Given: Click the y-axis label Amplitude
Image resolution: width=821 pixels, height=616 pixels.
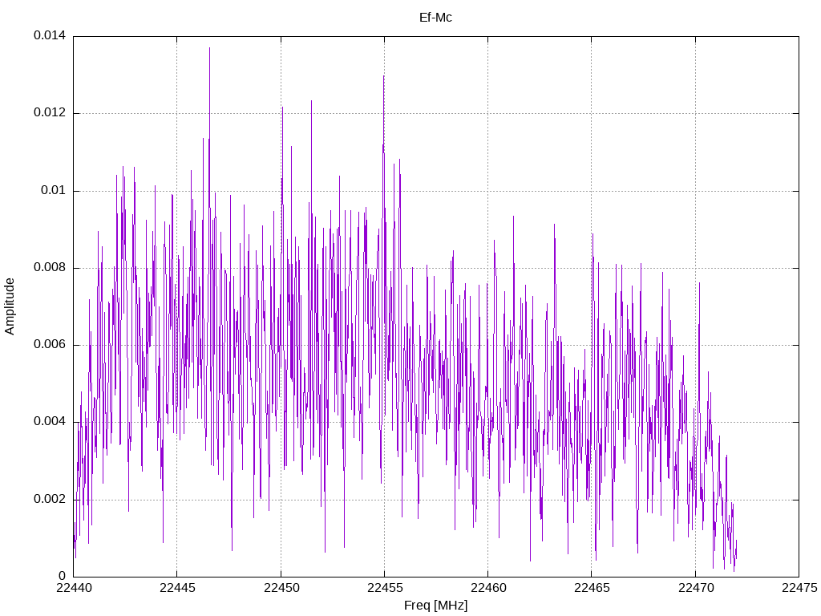Looking at the screenshot, I should point(10,306).
